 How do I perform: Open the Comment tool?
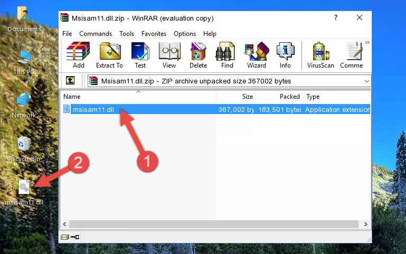click(352, 55)
